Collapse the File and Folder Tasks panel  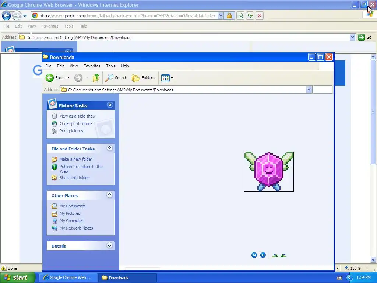(109, 148)
